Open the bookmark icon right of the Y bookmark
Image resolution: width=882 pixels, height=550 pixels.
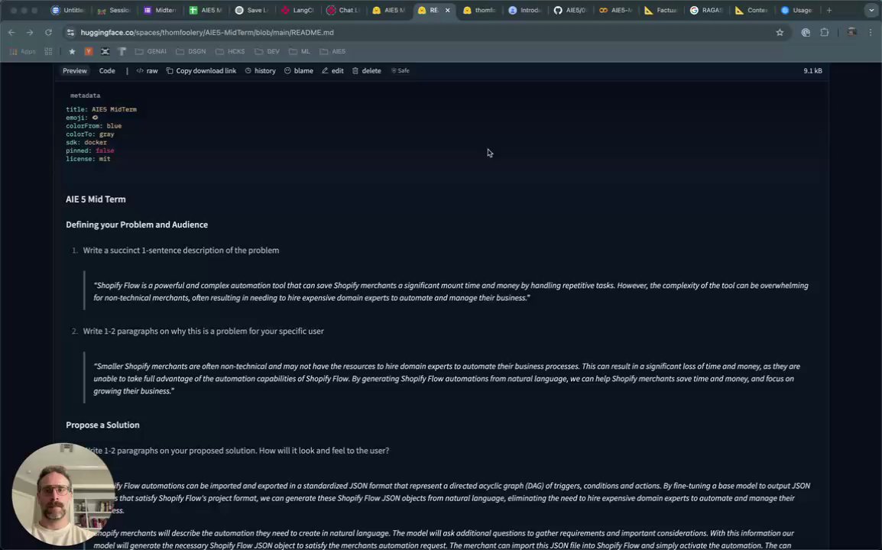click(105, 51)
